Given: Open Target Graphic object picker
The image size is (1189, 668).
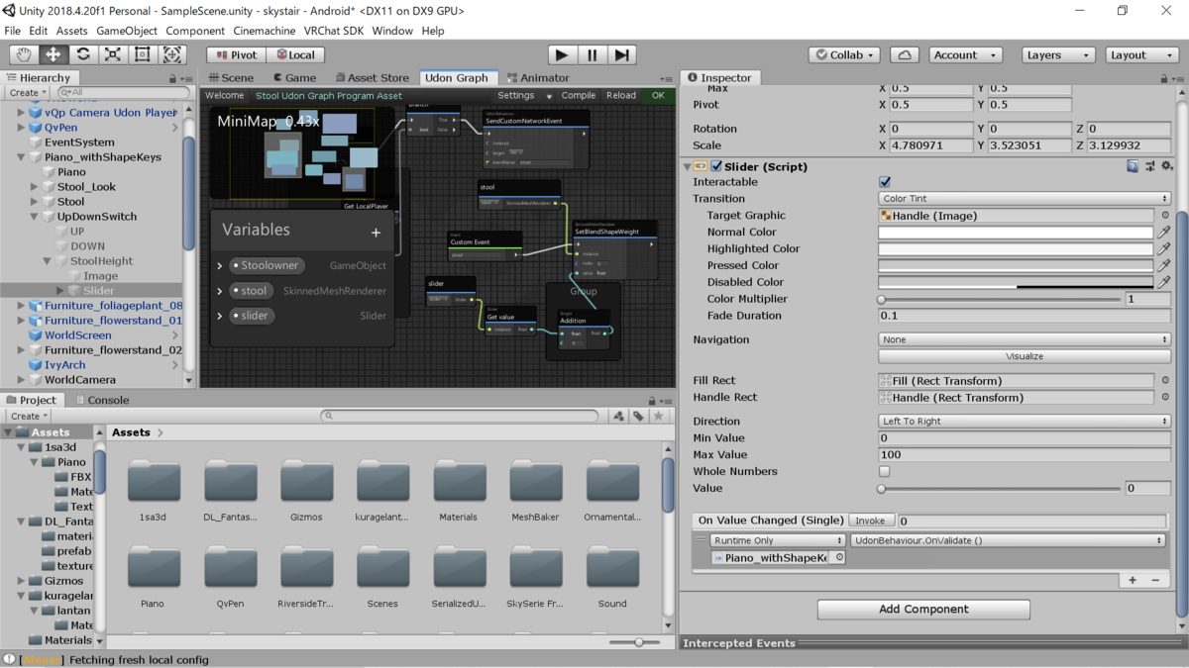Looking at the screenshot, I should pyautogui.click(x=1165, y=215).
